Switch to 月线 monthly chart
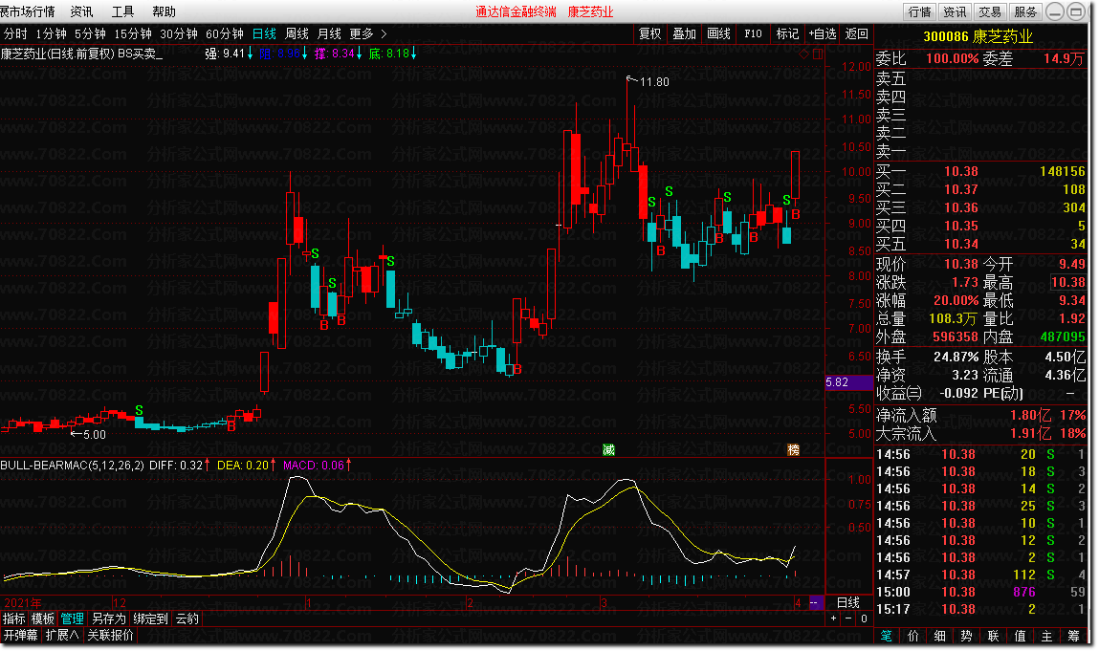The image size is (1099, 651). [x=329, y=33]
